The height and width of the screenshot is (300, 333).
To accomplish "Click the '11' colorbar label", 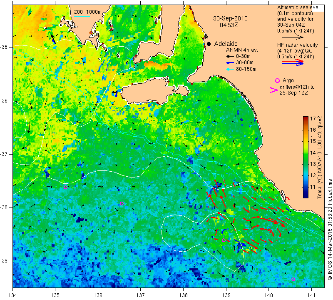I will pos(313,187).
